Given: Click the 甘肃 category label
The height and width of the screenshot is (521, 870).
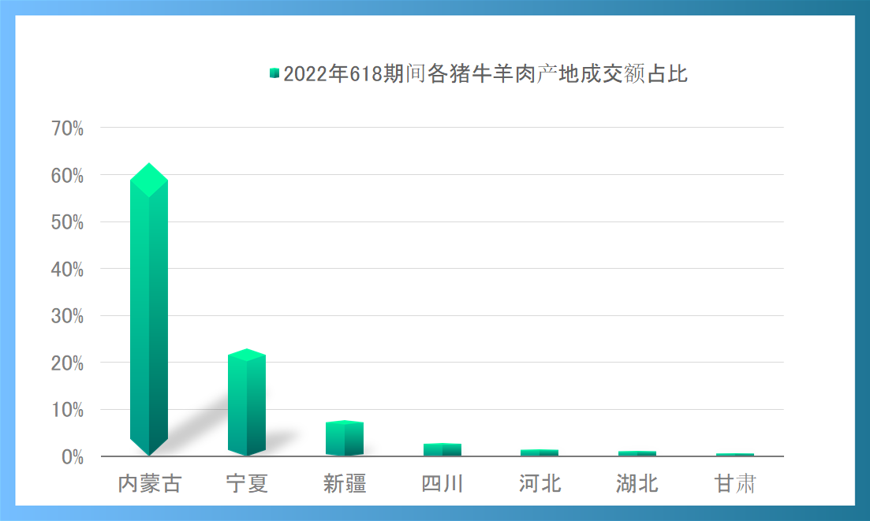Looking at the screenshot, I should point(734,484).
